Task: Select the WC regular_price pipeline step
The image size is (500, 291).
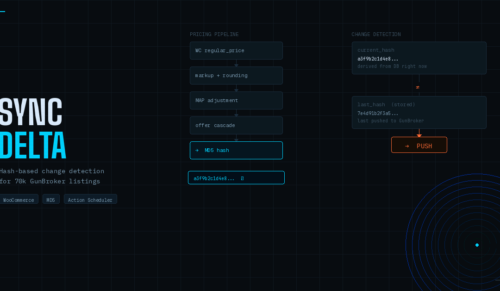Action: click(x=236, y=50)
